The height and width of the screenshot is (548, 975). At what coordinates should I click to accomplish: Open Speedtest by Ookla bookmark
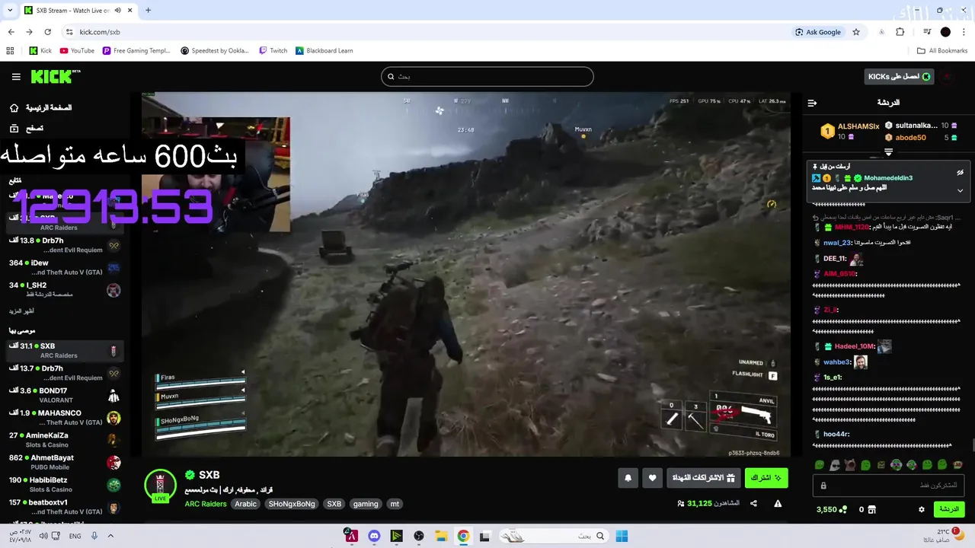[x=215, y=51]
